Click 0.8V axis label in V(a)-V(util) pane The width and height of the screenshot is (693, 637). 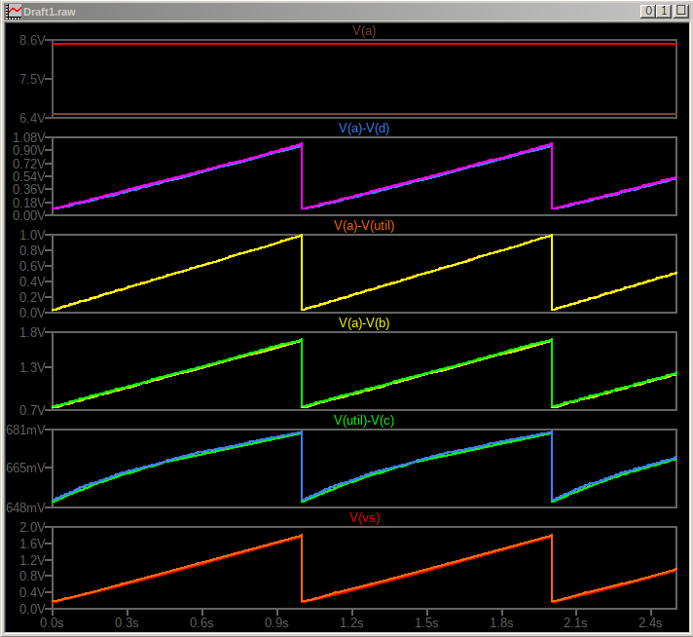click(x=32, y=251)
